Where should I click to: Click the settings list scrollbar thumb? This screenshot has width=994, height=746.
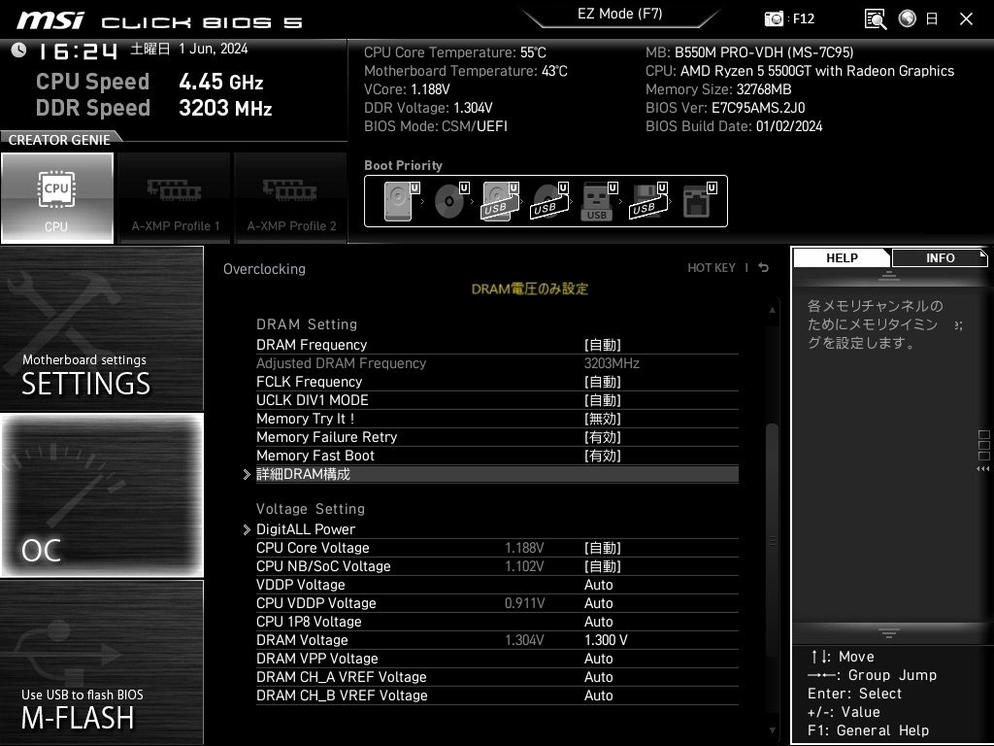tap(772, 540)
